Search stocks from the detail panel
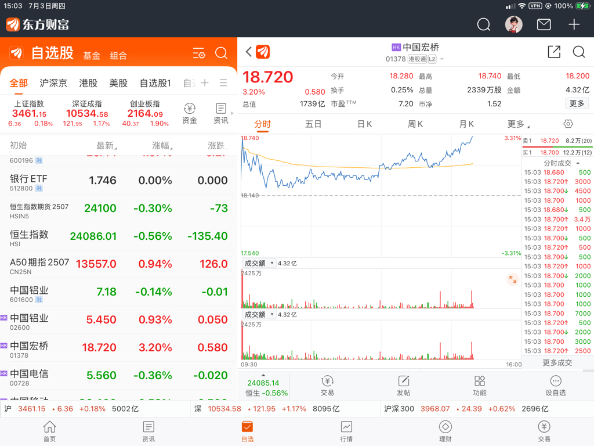594x446 pixels. [x=578, y=52]
